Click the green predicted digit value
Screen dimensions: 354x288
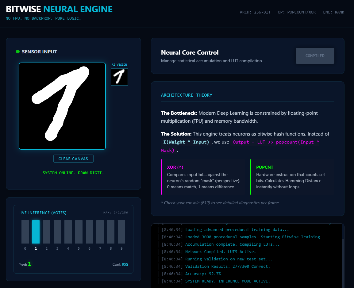click(29, 264)
